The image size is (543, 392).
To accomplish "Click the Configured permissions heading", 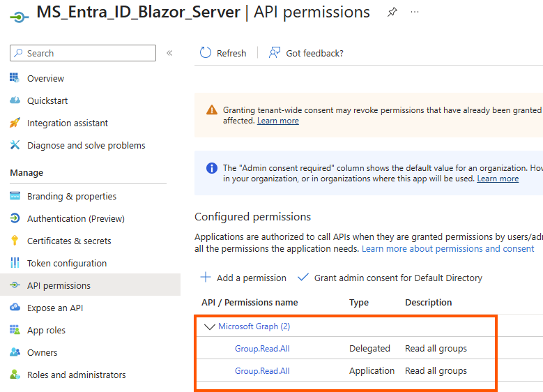I will click(252, 217).
